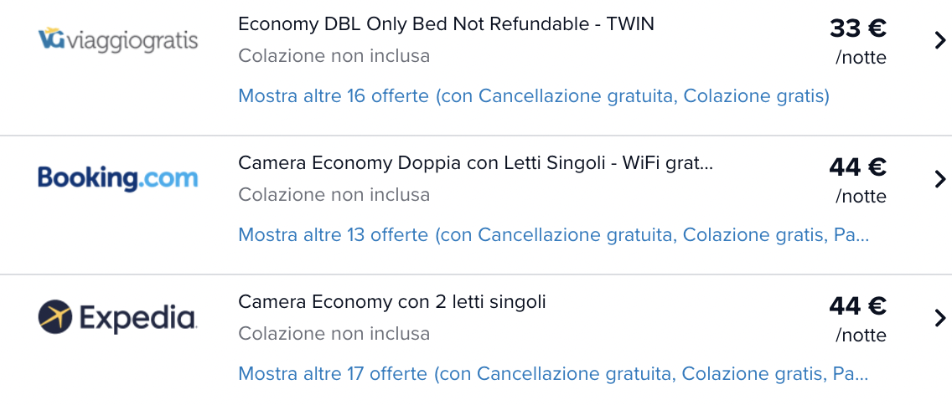
Task: Click the Expedia airplane circle icon
Action: pyautogui.click(x=55, y=317)
